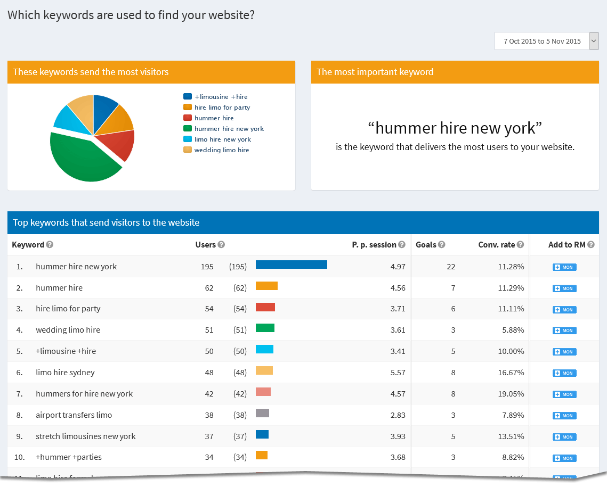Click the green 'hummer hire new york' pie slice
The image size is (607, 487).
coord(83,160)
